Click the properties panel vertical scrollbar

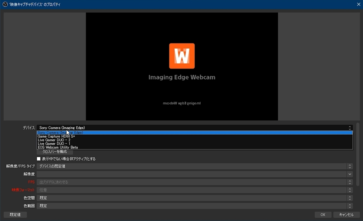[358, 154]
